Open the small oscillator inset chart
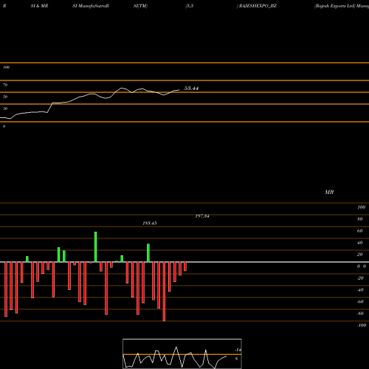The height and width of the screenshot is (369, 369). [182, 354]
